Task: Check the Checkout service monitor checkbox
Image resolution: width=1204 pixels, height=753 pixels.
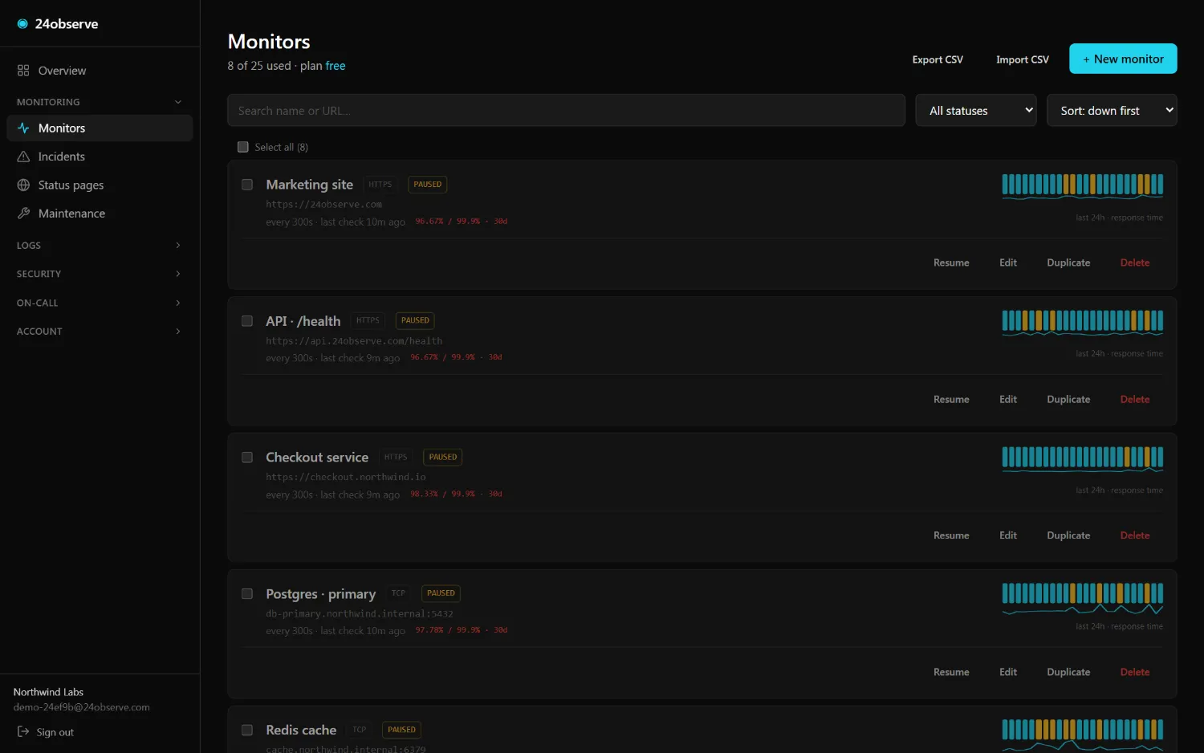Action: [x=247, y=458]
